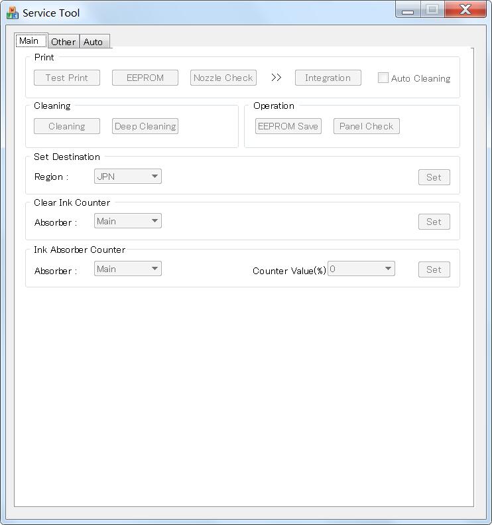Click the EEPROM print button
The image size is (492, 525).
click(x=145, y=78)
